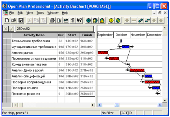Click the Gantt bar on the Функциональные требования row
Image resolution: width=170 pixels, height=117 pixels.
(126, 47)
